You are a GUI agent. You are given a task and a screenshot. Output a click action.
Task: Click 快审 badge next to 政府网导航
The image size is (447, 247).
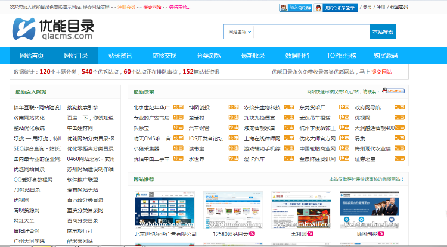[399, 107]
